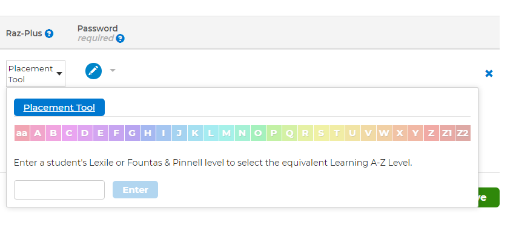Viewport: 516px width, 231px height.
Task: Choose level D pink swatch
Action: coord(85,133)
